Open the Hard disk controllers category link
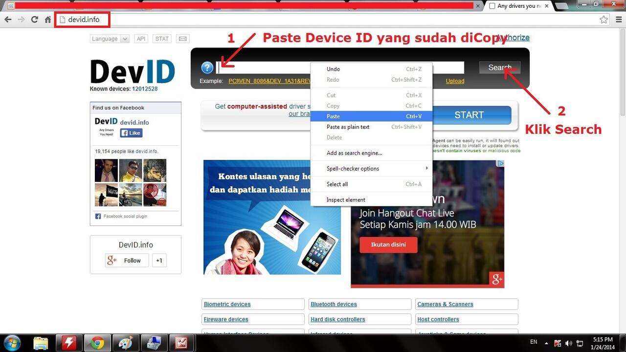Image resolution: width=626 pixels, height=352 pixels. 336,319
